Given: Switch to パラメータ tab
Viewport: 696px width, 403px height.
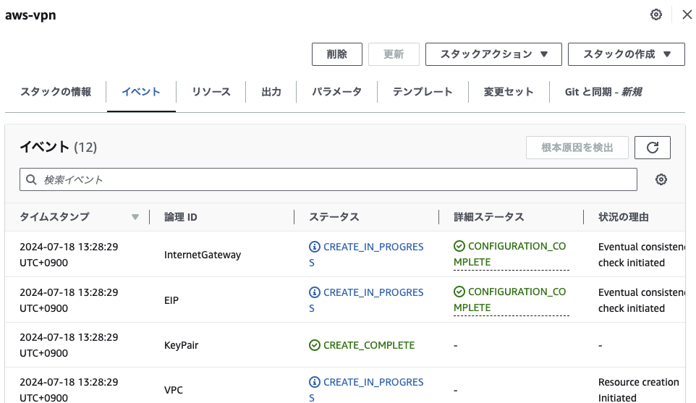Looking at the screenshot, I should coord(336,92).
